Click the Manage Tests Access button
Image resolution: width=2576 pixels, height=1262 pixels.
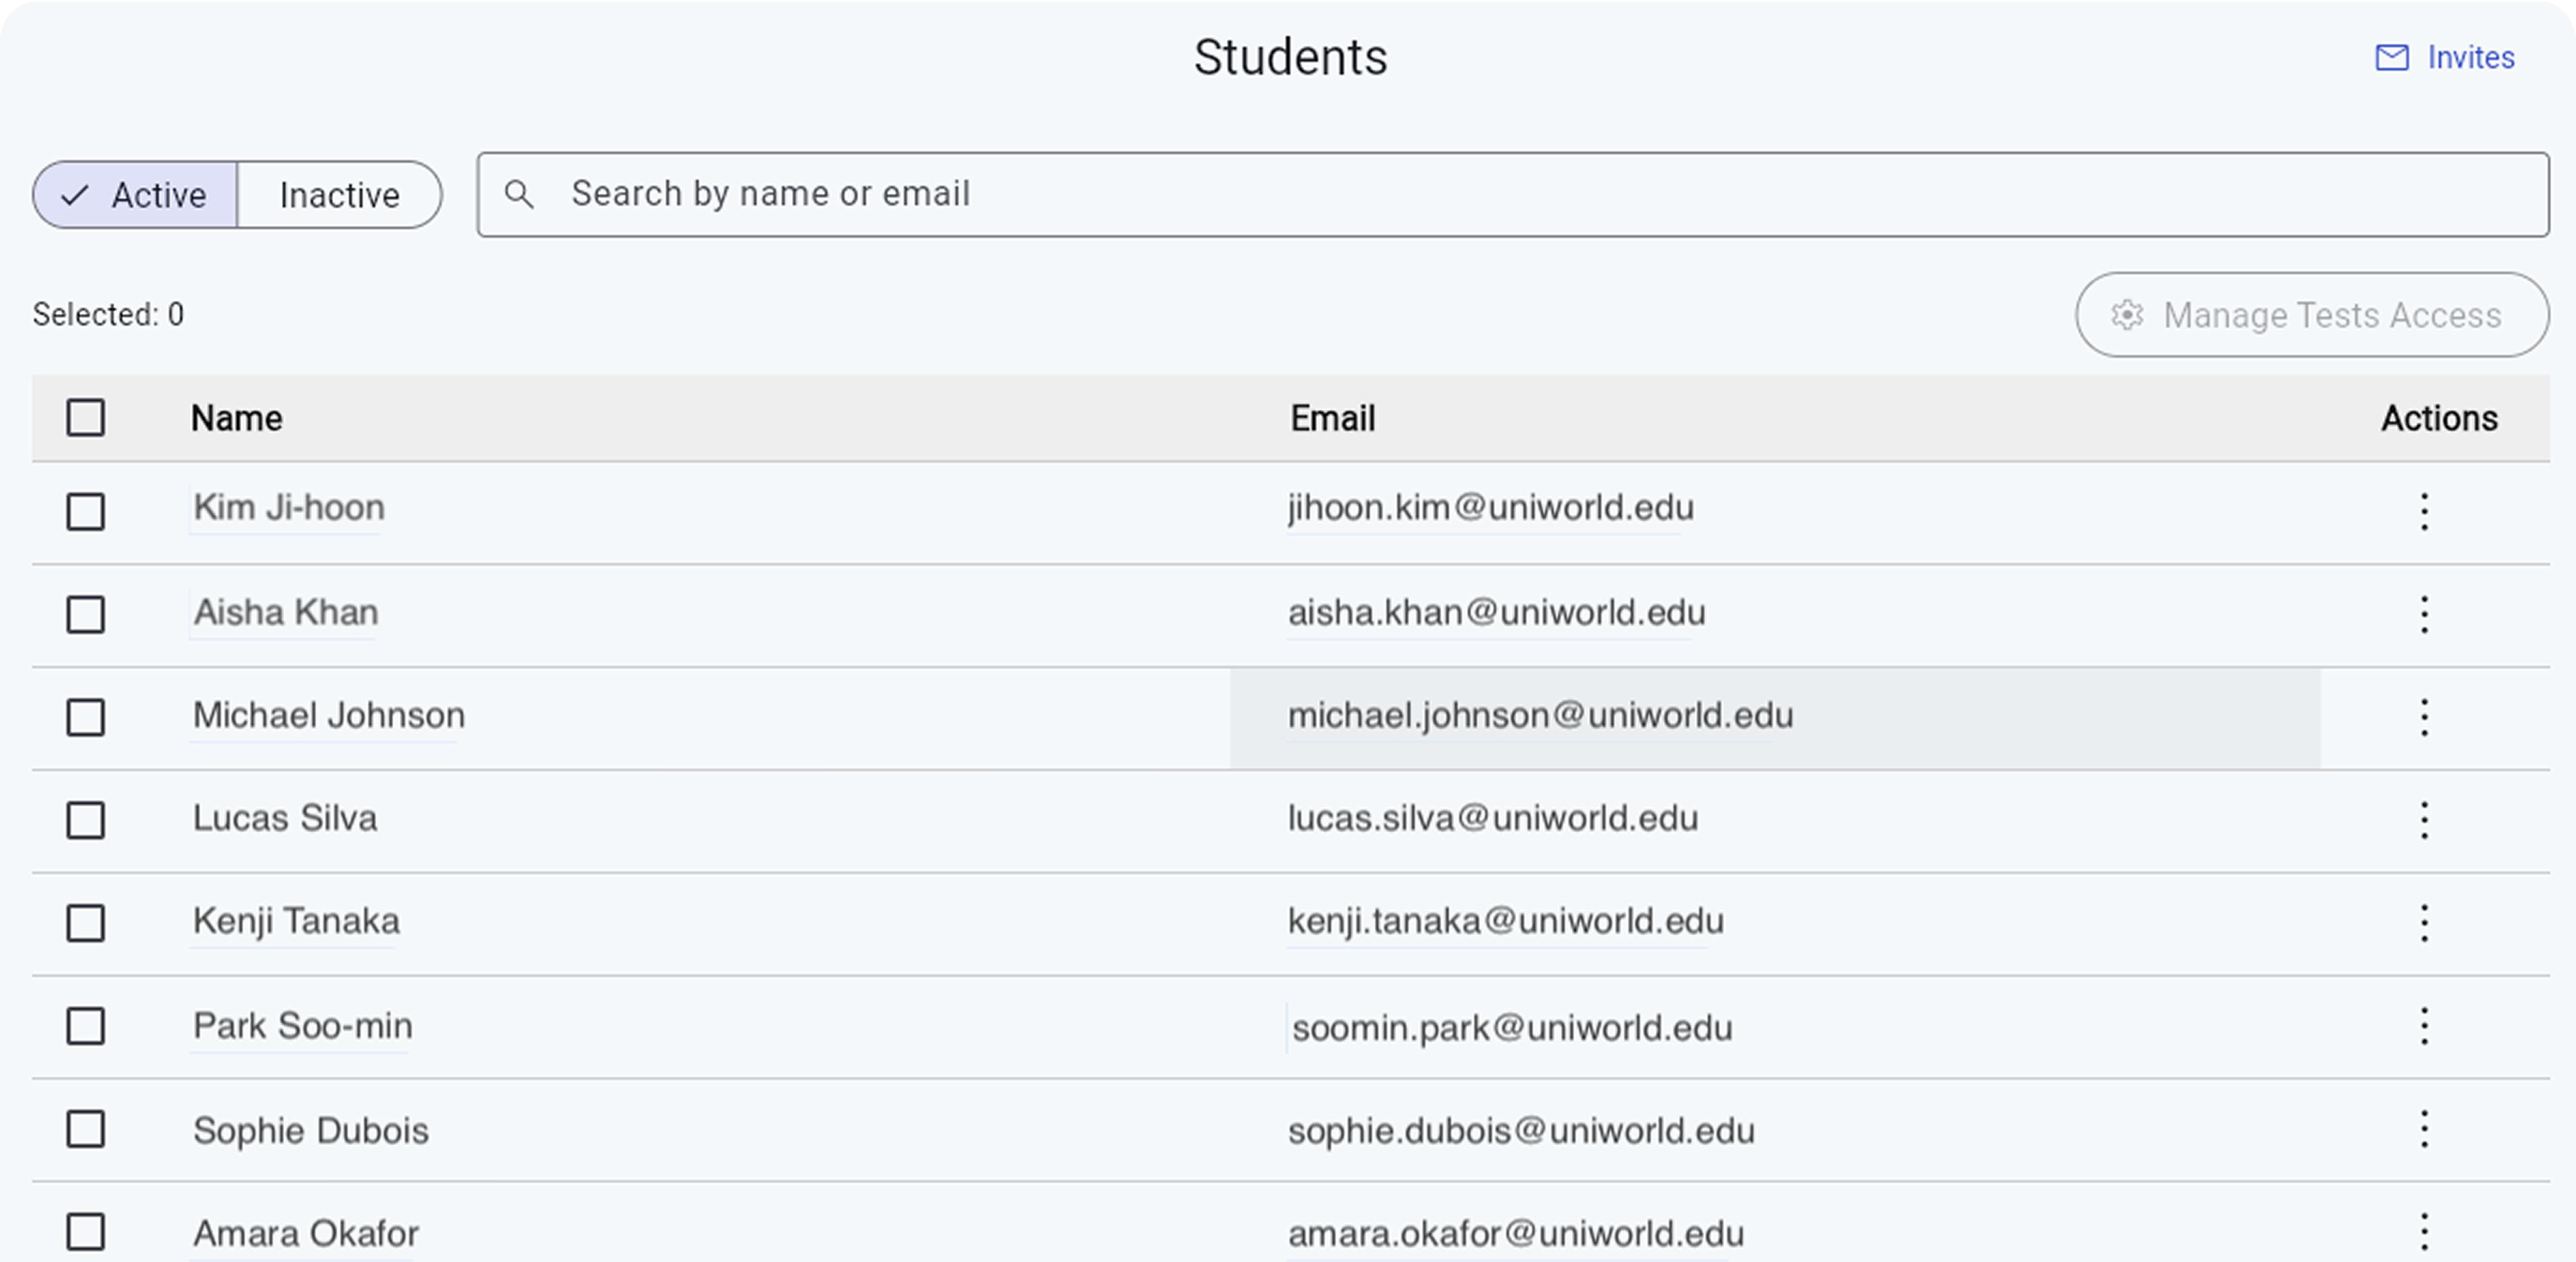2311,315
